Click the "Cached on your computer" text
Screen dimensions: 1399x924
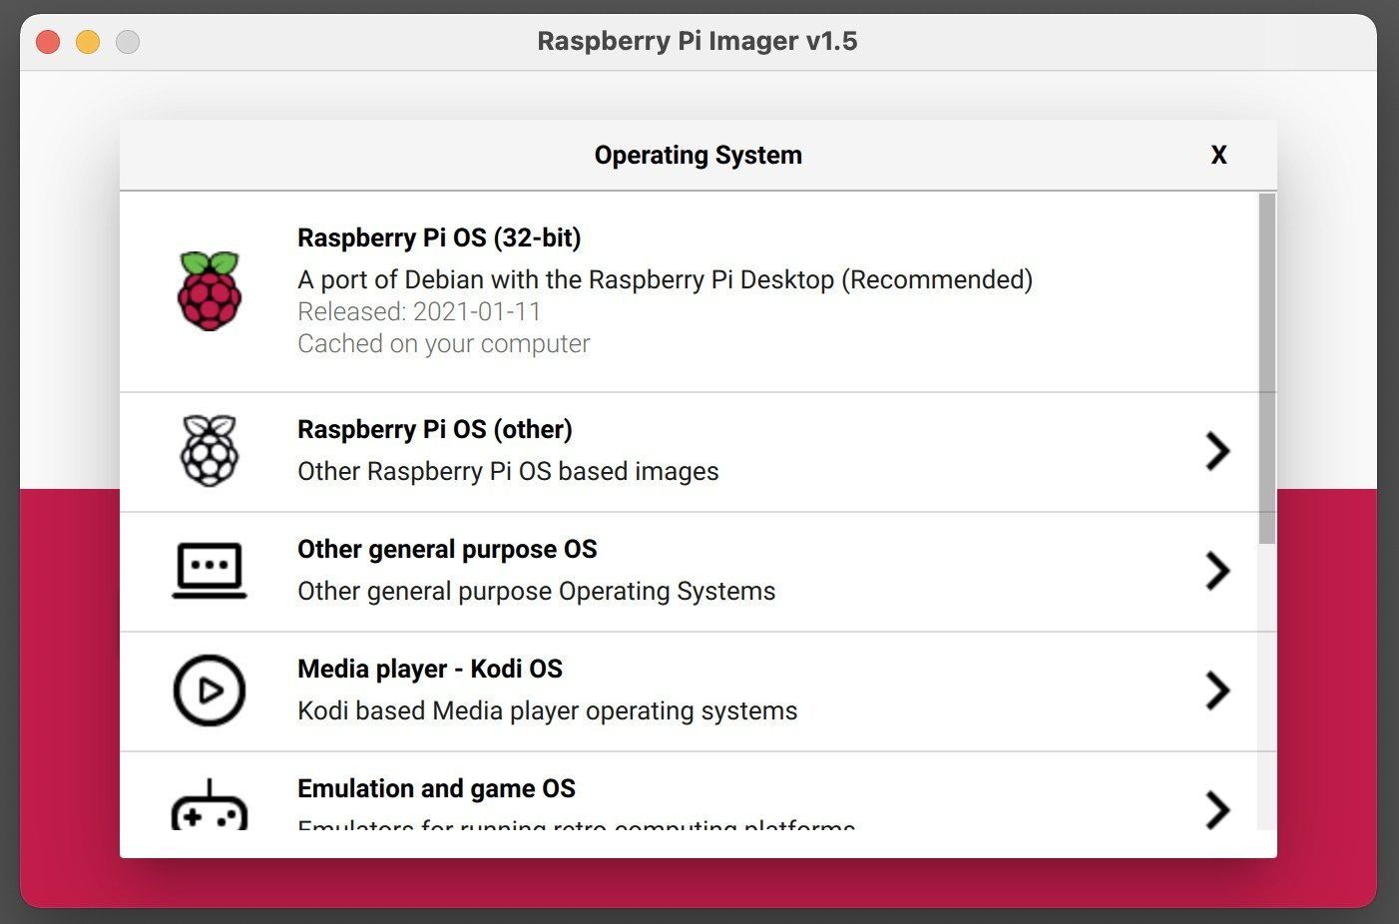pos(444,343)
